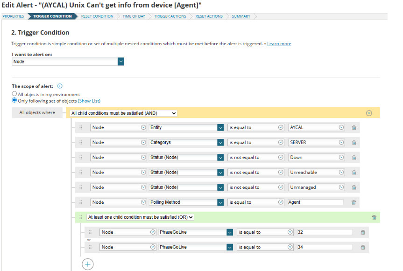Grab the drag handle of the Entity row

point(81,127)
